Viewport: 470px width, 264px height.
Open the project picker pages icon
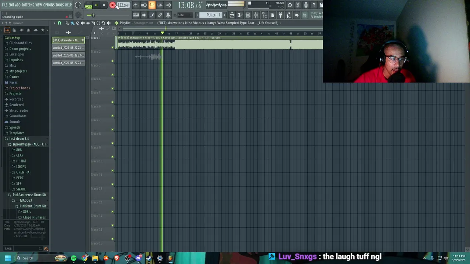(x=272, y=15)
